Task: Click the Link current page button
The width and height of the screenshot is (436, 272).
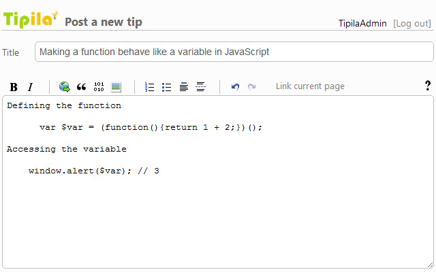Action: coord(310,86)
